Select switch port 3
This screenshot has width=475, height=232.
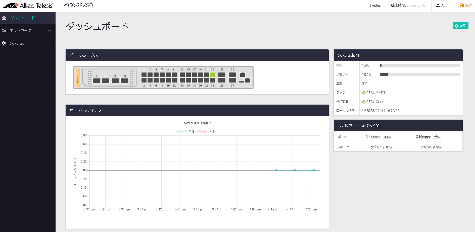tap(150, 75)
